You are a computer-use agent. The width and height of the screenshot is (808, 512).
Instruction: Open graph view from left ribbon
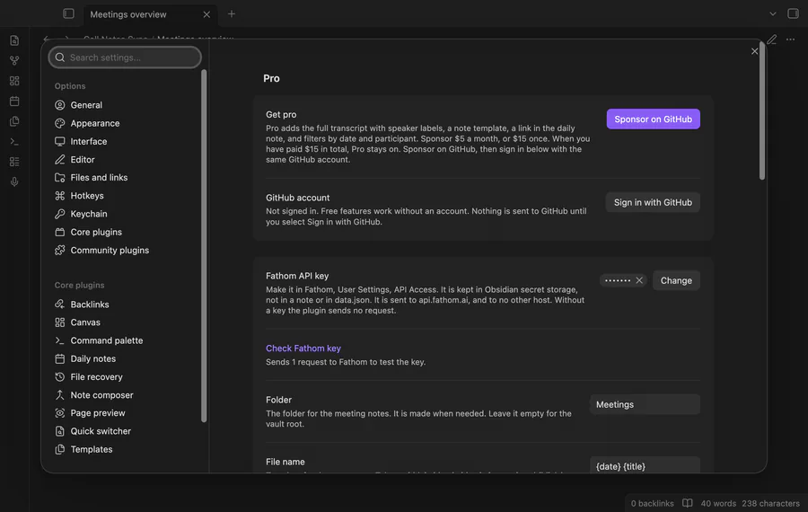(14, 60)
